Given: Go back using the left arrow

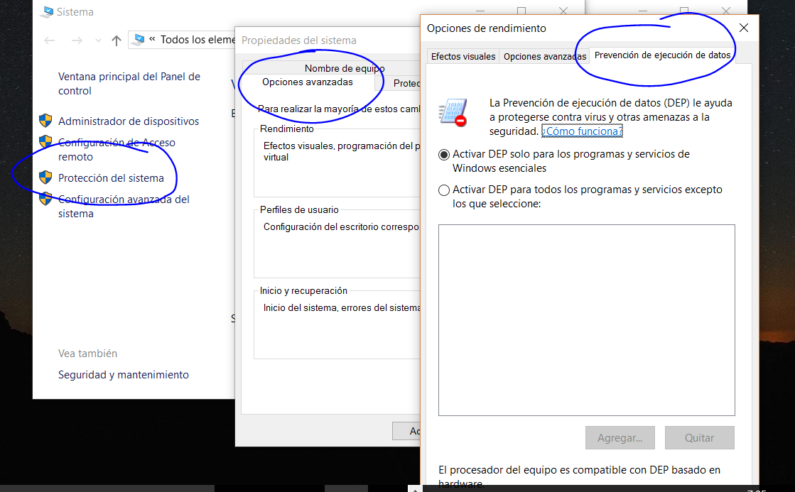Looking at the screenshot, I should [x=50, y=40].
